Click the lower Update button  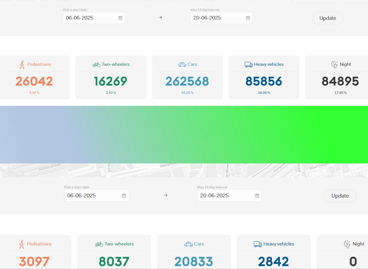tap(340, 196)
